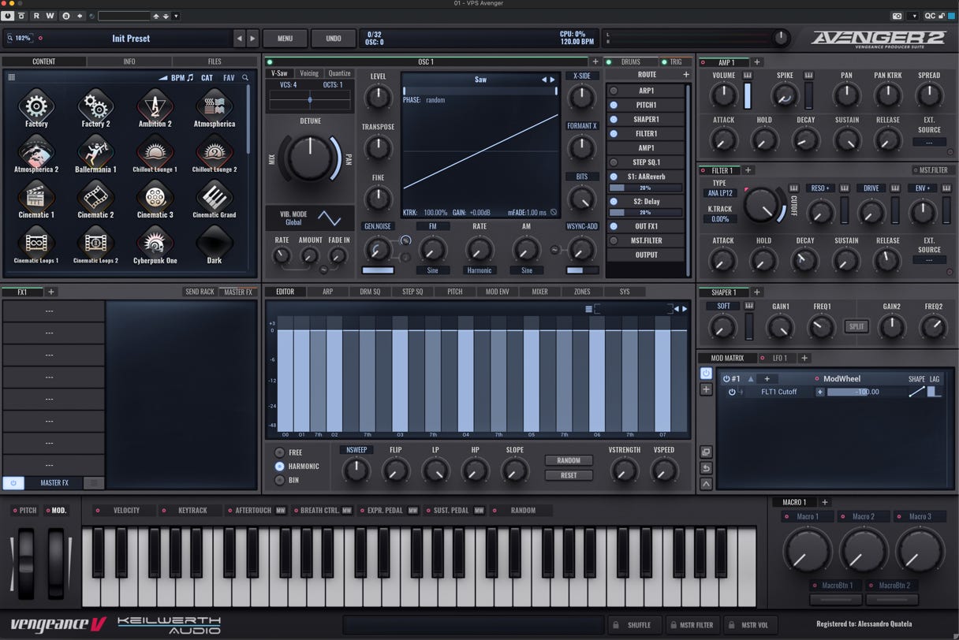This screenshot has width=959, height=640.
Task: Open the LFO 1 tab
Action: (780, 358)
